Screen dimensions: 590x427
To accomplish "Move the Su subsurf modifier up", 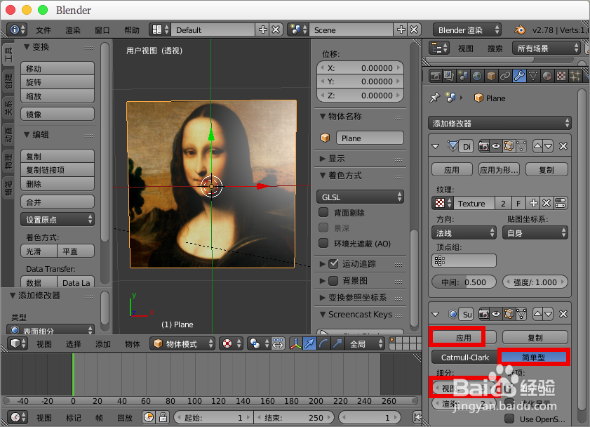I will tap(538, 314).
